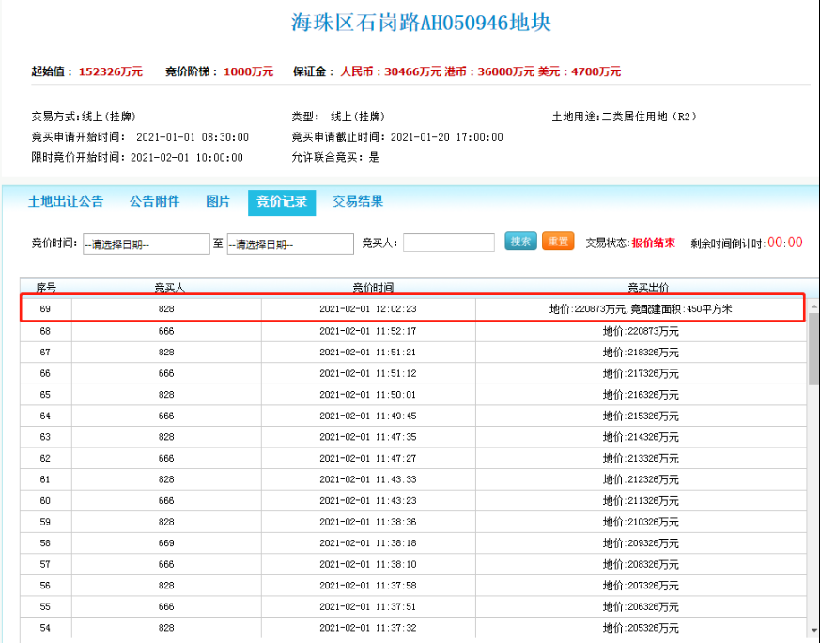820x643 pixels.
Task: Open the 公告附件 tab
Action: point(153,200)
